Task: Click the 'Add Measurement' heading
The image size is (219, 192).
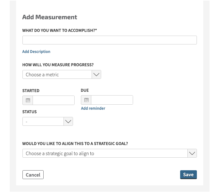Action: [x=50, y=17]
